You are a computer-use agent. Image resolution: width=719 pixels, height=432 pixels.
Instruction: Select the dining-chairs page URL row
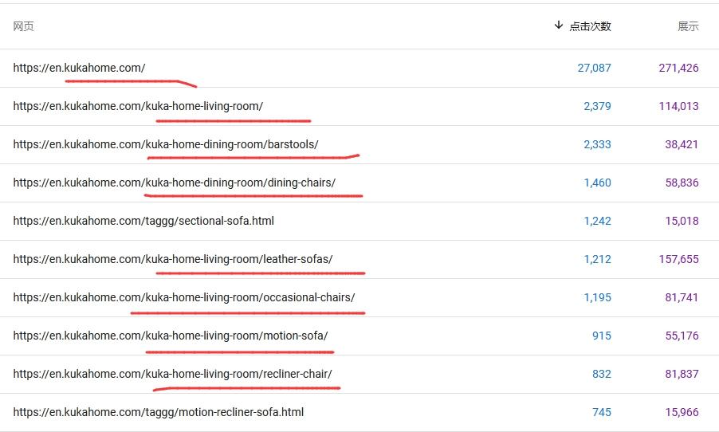[174, 183]
